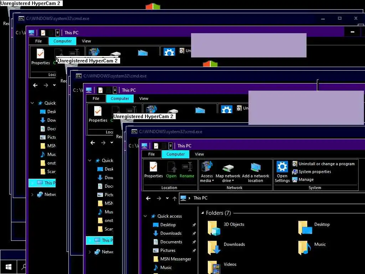Open 3D Objects folder
The width and height of the screenshot is (365, 274).
coord(226,228)
